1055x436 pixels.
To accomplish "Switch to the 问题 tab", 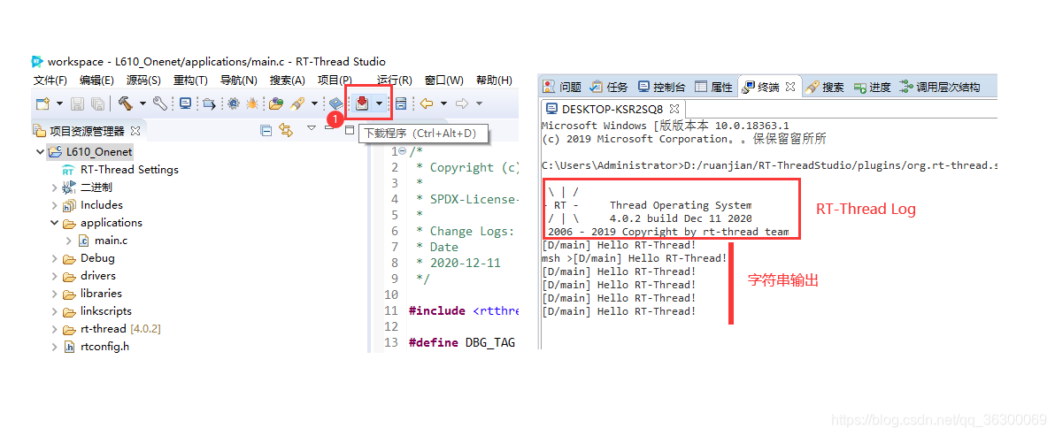I will [x=563, y=87].
